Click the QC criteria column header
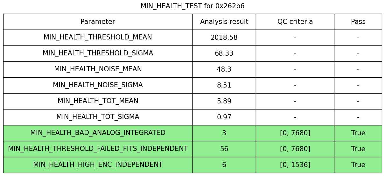Image resolution: width=385 pixels, height=176 pixels. point(295,22)
